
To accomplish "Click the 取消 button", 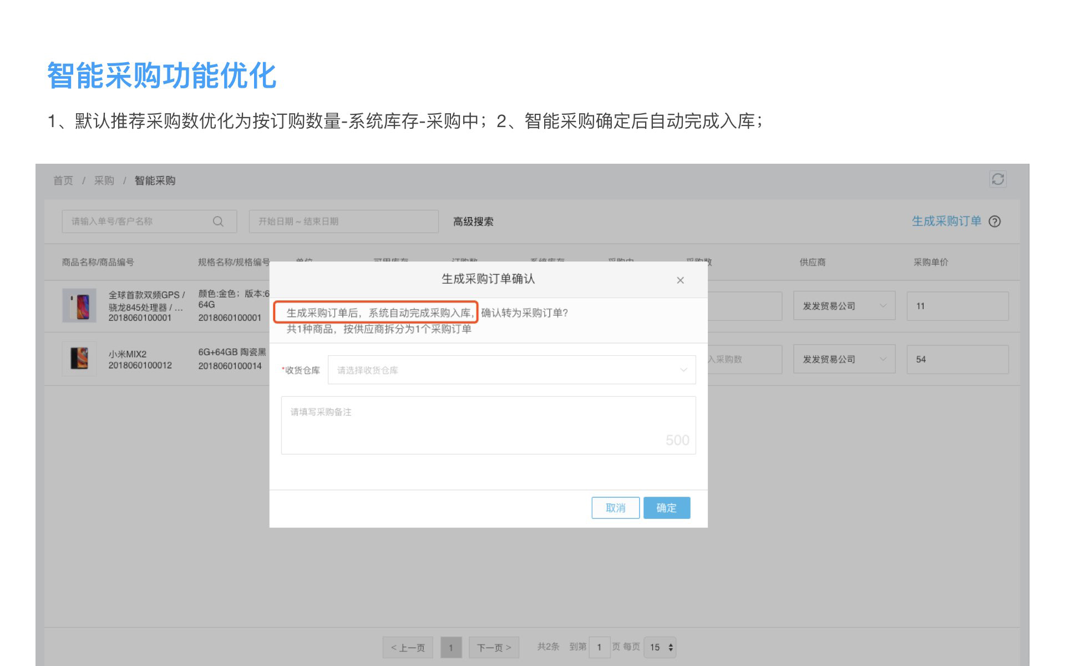I will pos(615,508).
